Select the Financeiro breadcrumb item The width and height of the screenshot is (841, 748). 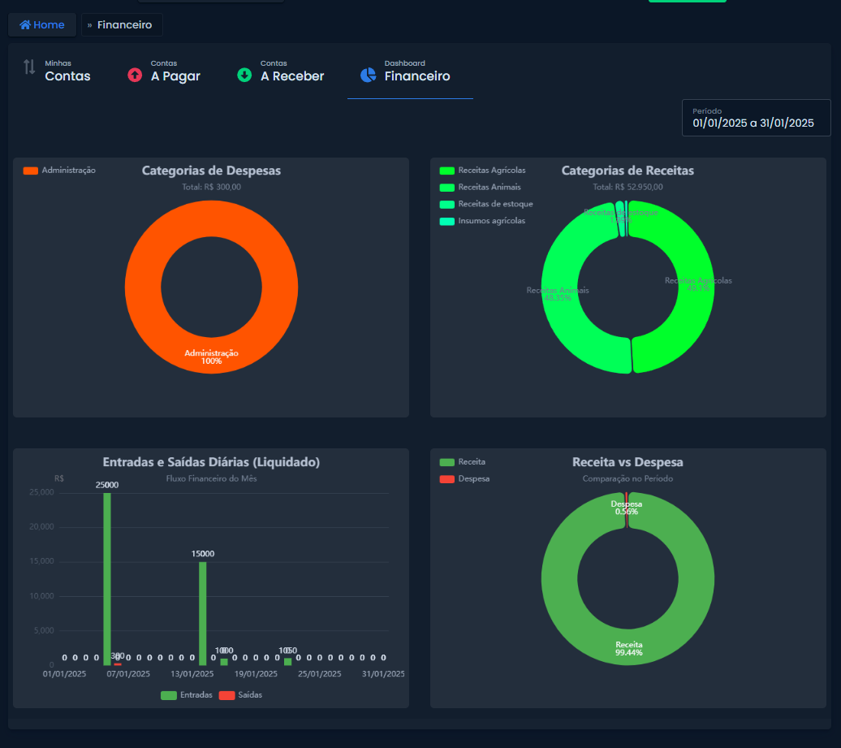(124, 24)
